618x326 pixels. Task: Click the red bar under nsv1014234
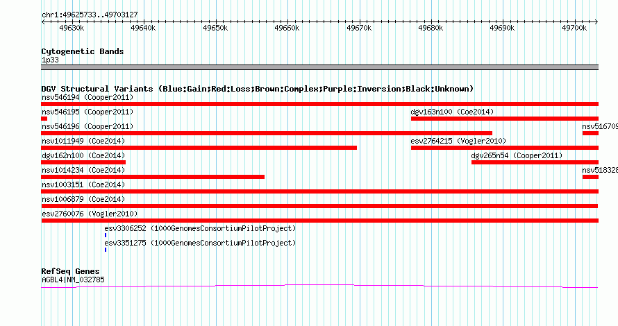pyautogui.click(x=153, y=177)
